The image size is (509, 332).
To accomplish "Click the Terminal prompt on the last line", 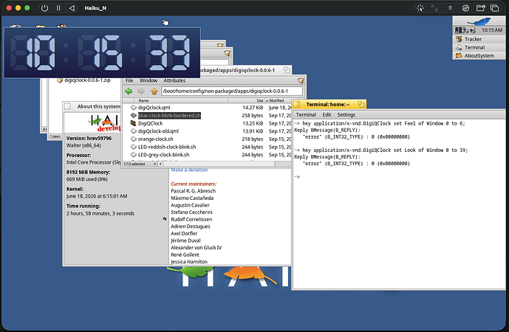I will click(297, 177).
